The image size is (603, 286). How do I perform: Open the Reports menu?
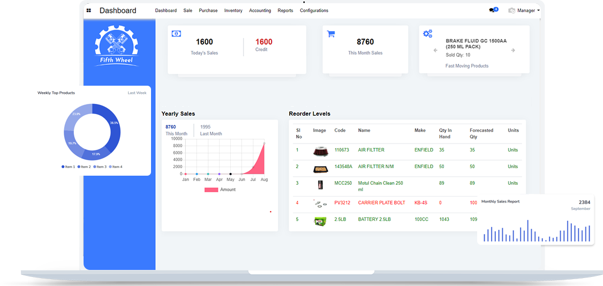click(x=285, y=10)
